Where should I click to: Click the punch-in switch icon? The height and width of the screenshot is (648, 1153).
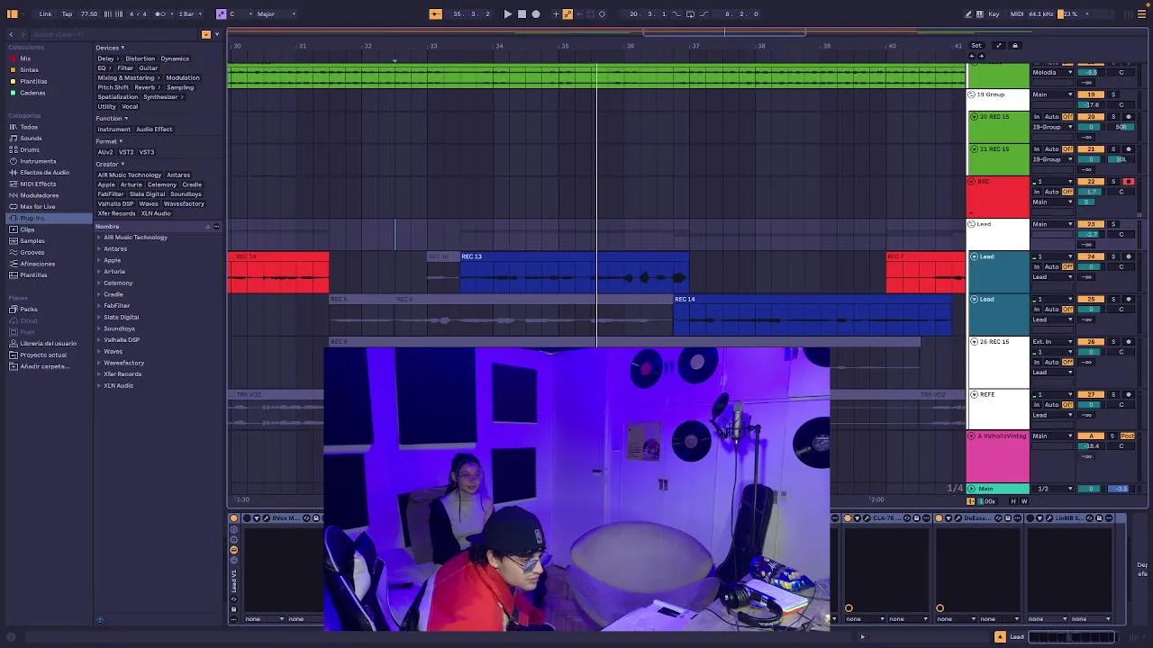click(676, 13)
